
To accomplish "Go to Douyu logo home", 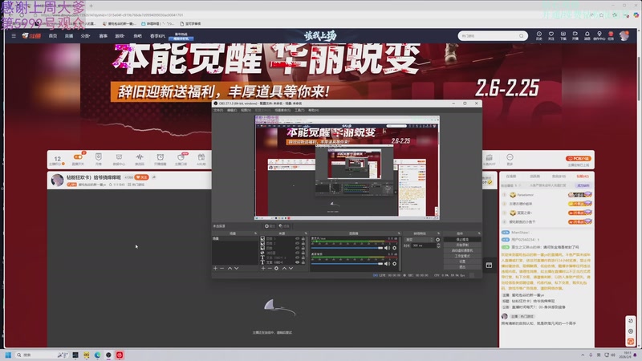I will 31,36.
